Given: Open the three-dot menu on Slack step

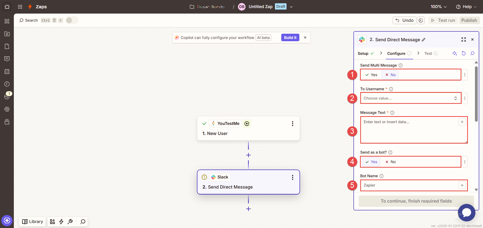Looking at the screenshot, I should tap(292, 177).
